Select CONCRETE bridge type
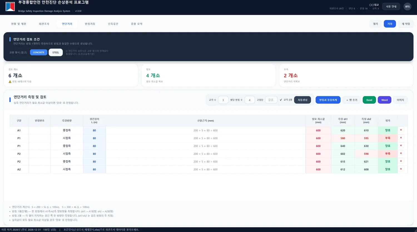 [39, 52]
